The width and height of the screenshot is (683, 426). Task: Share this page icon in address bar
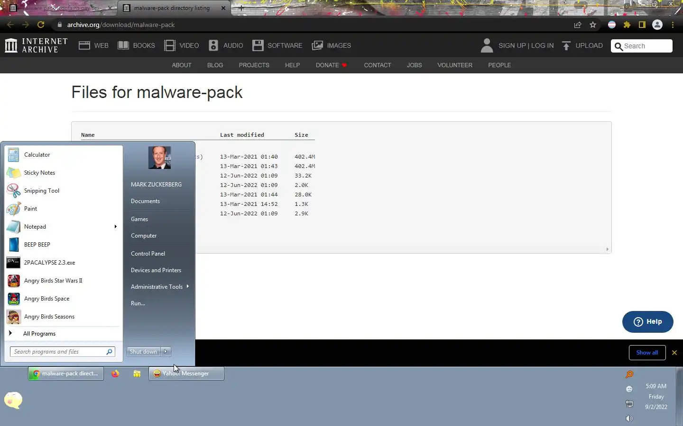click(577, 25)
